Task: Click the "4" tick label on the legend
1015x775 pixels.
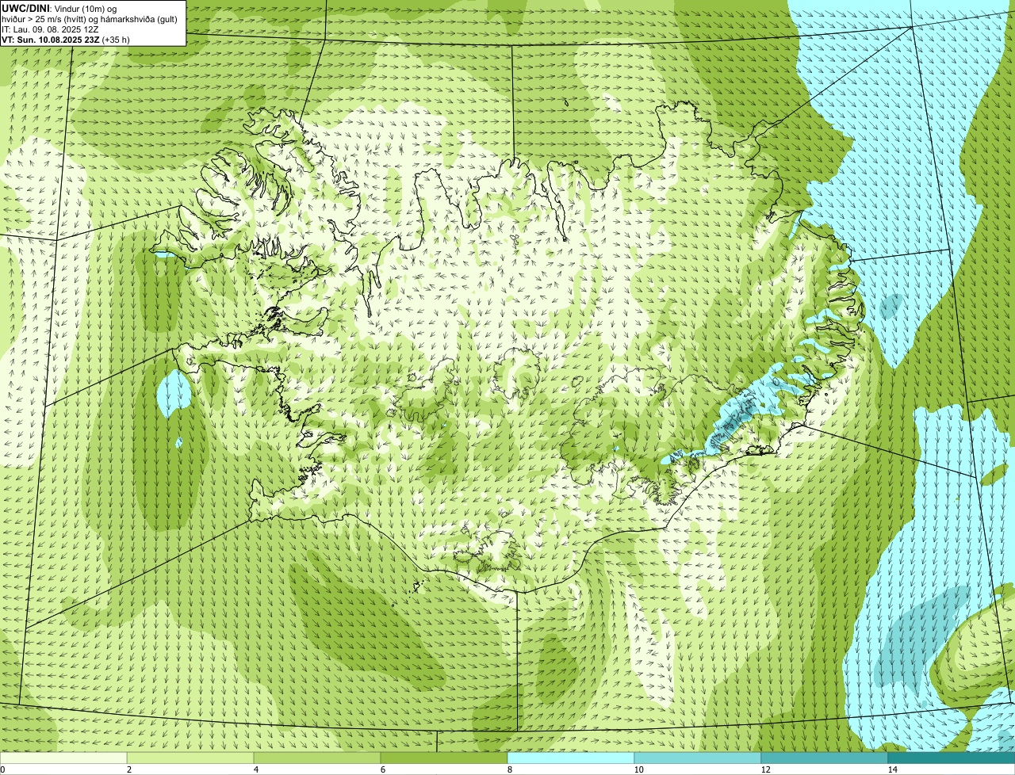Action: pos(255,769)
